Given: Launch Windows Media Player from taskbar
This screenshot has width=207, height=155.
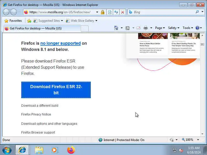Looking at the screenshot, I should [x=54, y=150].
